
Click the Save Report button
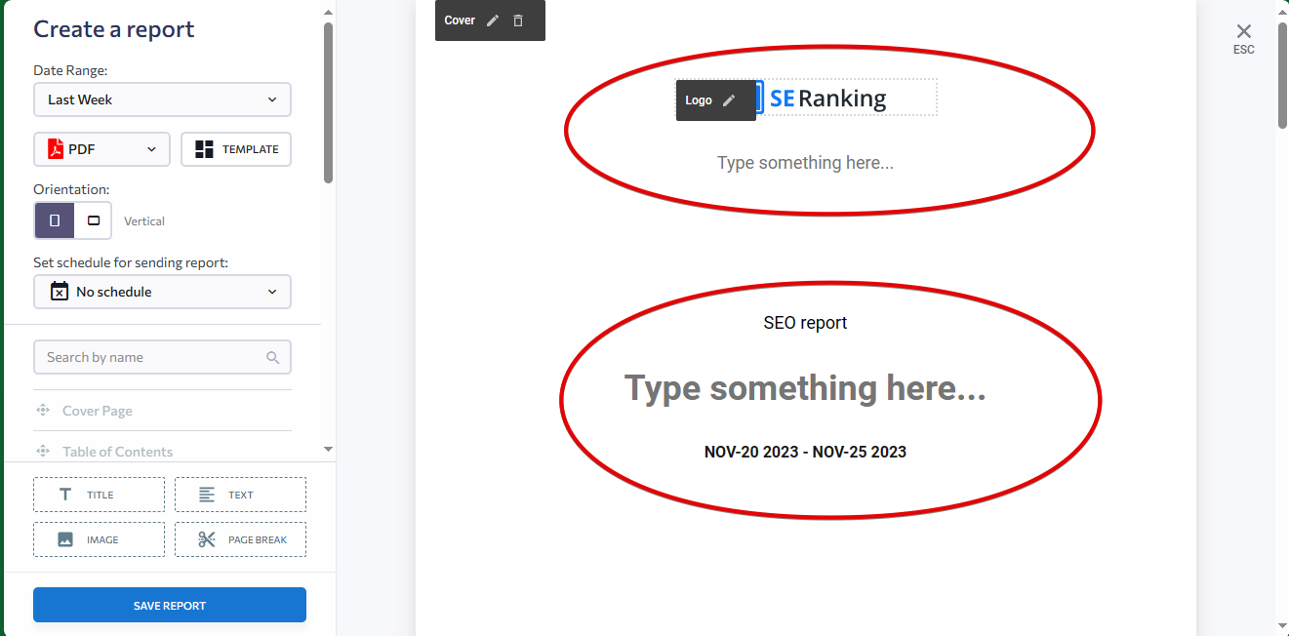(x=170, y=605)
